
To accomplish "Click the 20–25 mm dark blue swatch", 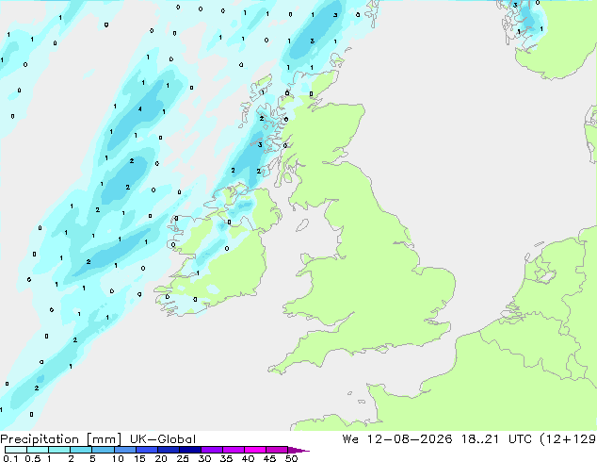I will pyautogui.click(x=169, y=450).
